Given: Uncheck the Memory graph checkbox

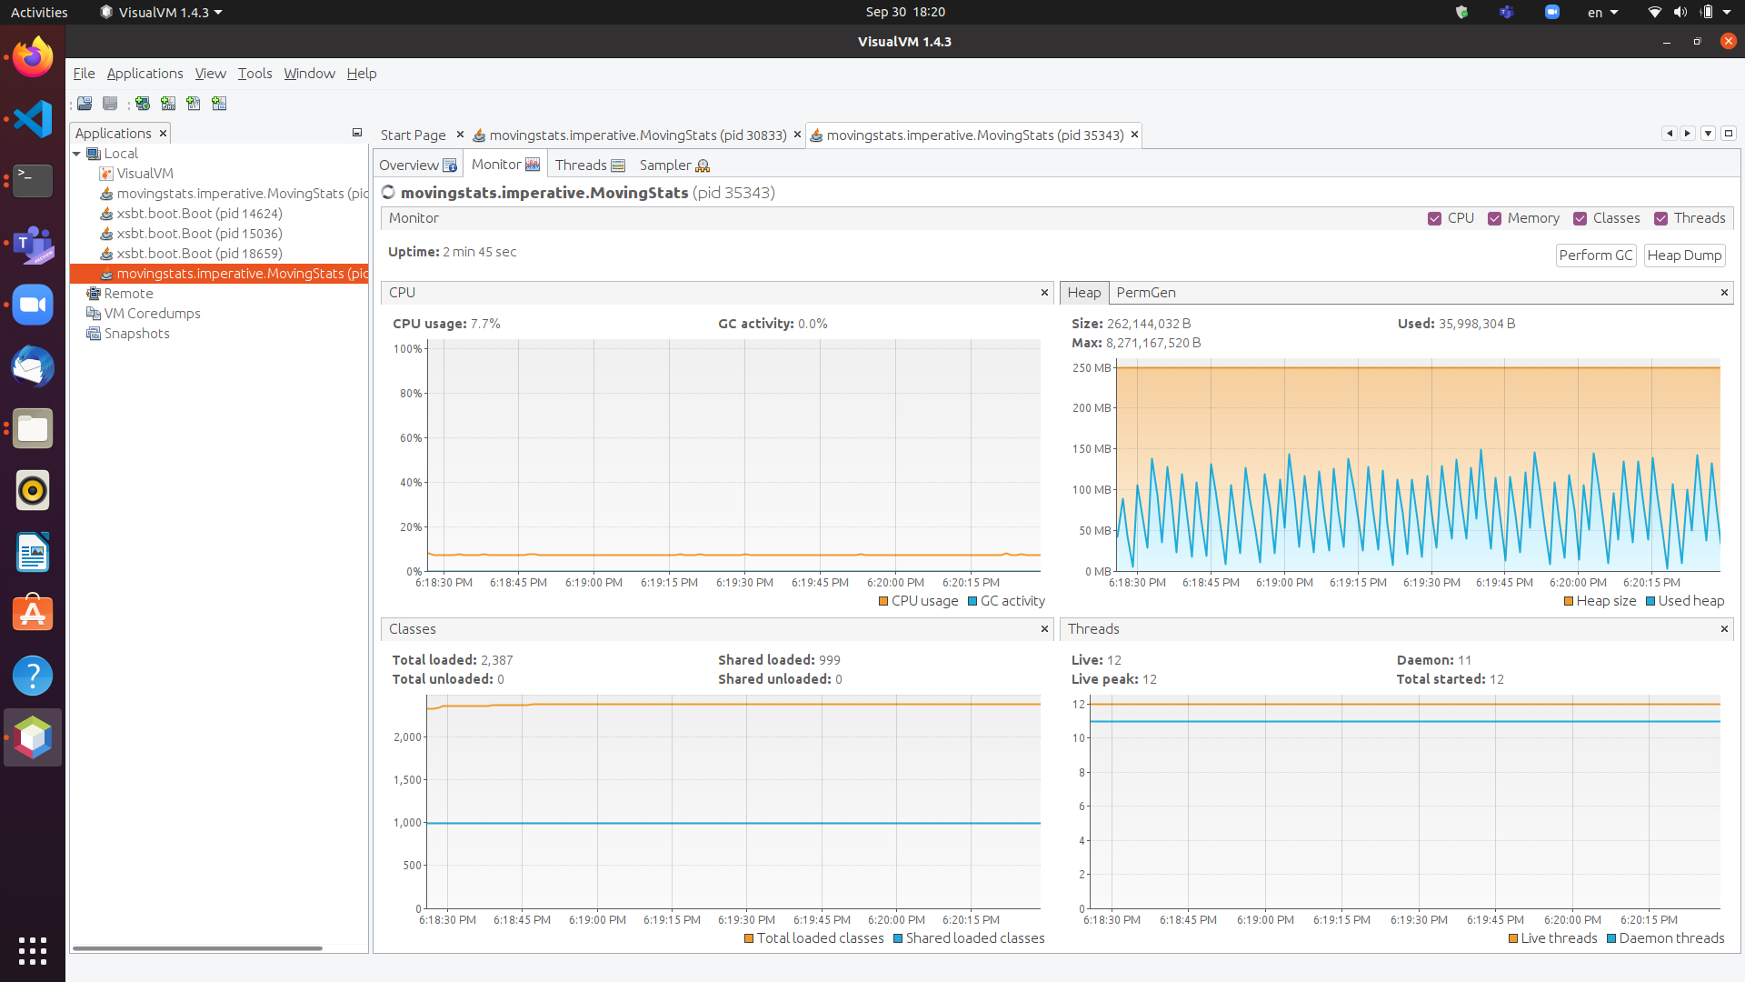Looking at the screenshot, I should coord(1494,219).
